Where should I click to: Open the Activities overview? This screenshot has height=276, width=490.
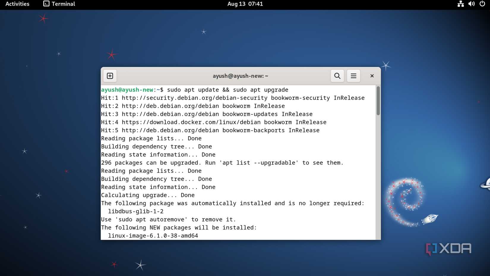(x=17, y=4)
